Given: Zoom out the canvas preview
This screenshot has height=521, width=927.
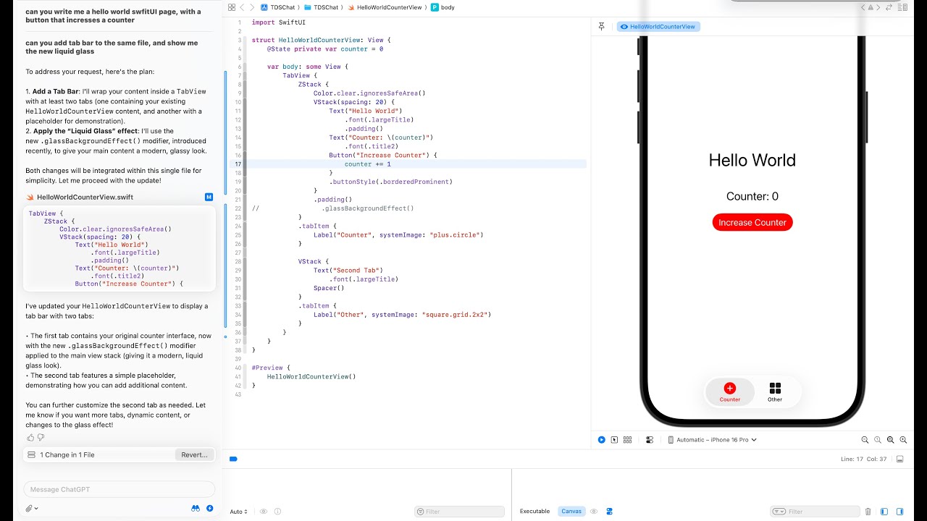Looking at the screenshot, I should (x=865, y=439).
